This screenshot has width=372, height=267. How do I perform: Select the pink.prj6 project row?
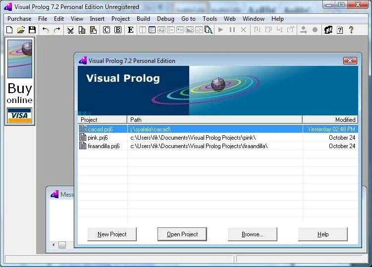click(x=218, y=138)
